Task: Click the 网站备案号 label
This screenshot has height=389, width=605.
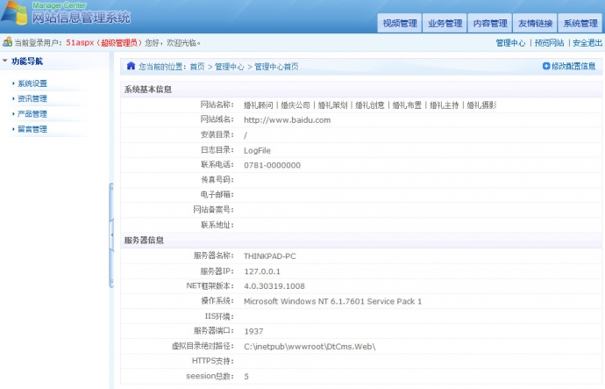Action: click(213, 210)
